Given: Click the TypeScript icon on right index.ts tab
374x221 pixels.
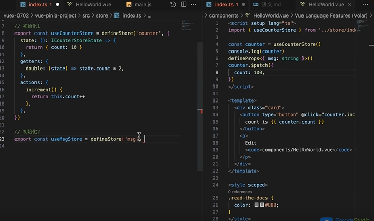Looking at the screenshot, I should [x=209, y=4].
